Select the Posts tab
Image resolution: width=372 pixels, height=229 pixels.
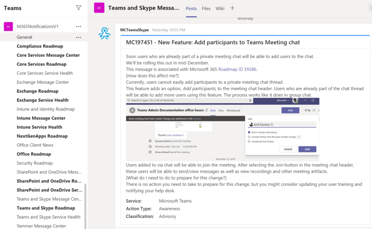click(x=191, y=8)
